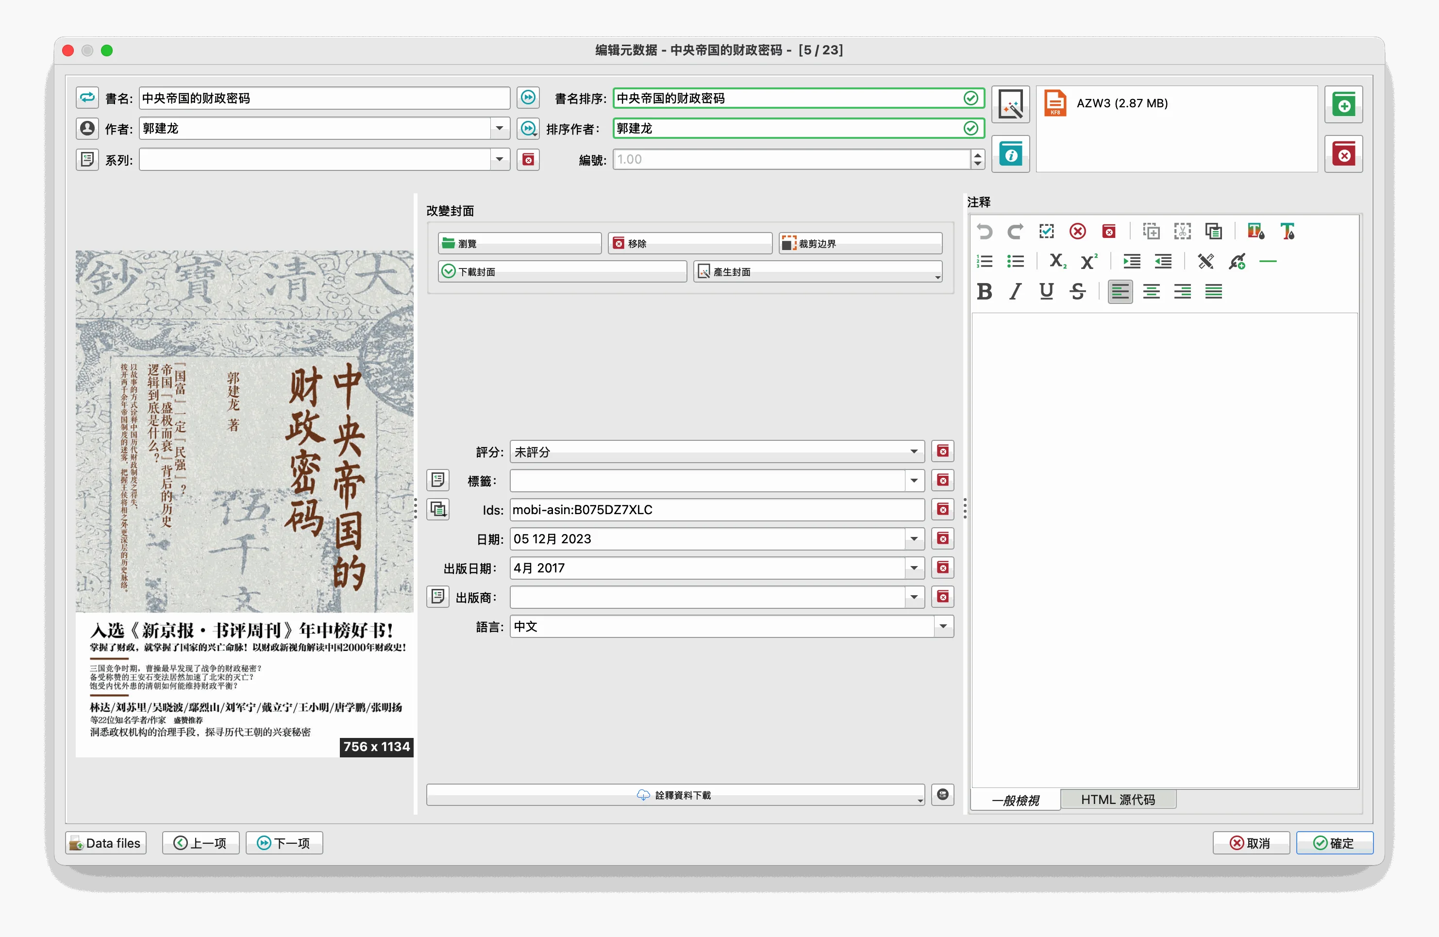Insert ordered list in comments editor
Image resolution: width=1439 pixels, height=937 pixels.
[x=984, y=261]
